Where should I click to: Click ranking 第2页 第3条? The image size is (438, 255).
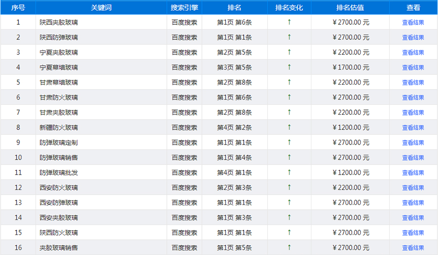pos(235,188)
